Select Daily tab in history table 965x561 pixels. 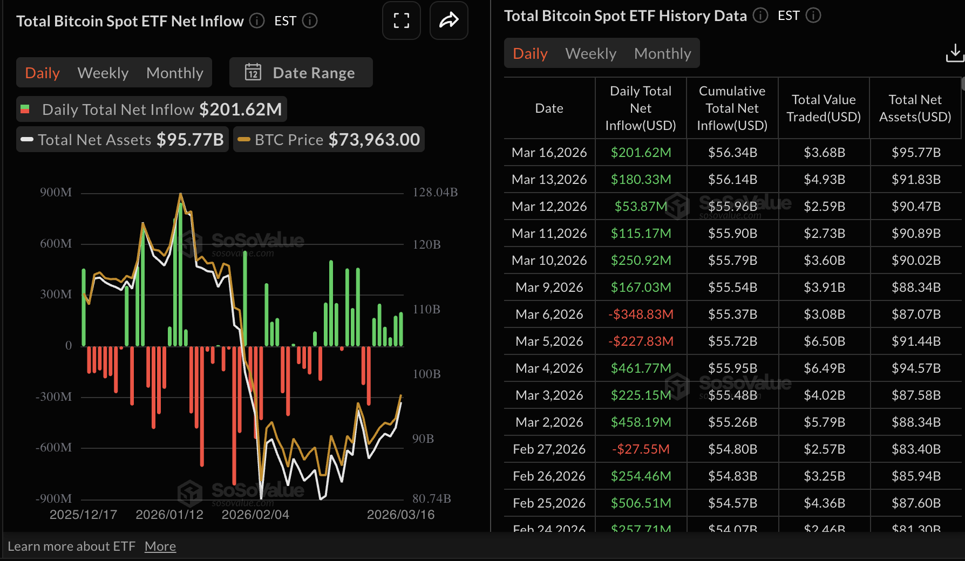[x=530, y=53]
